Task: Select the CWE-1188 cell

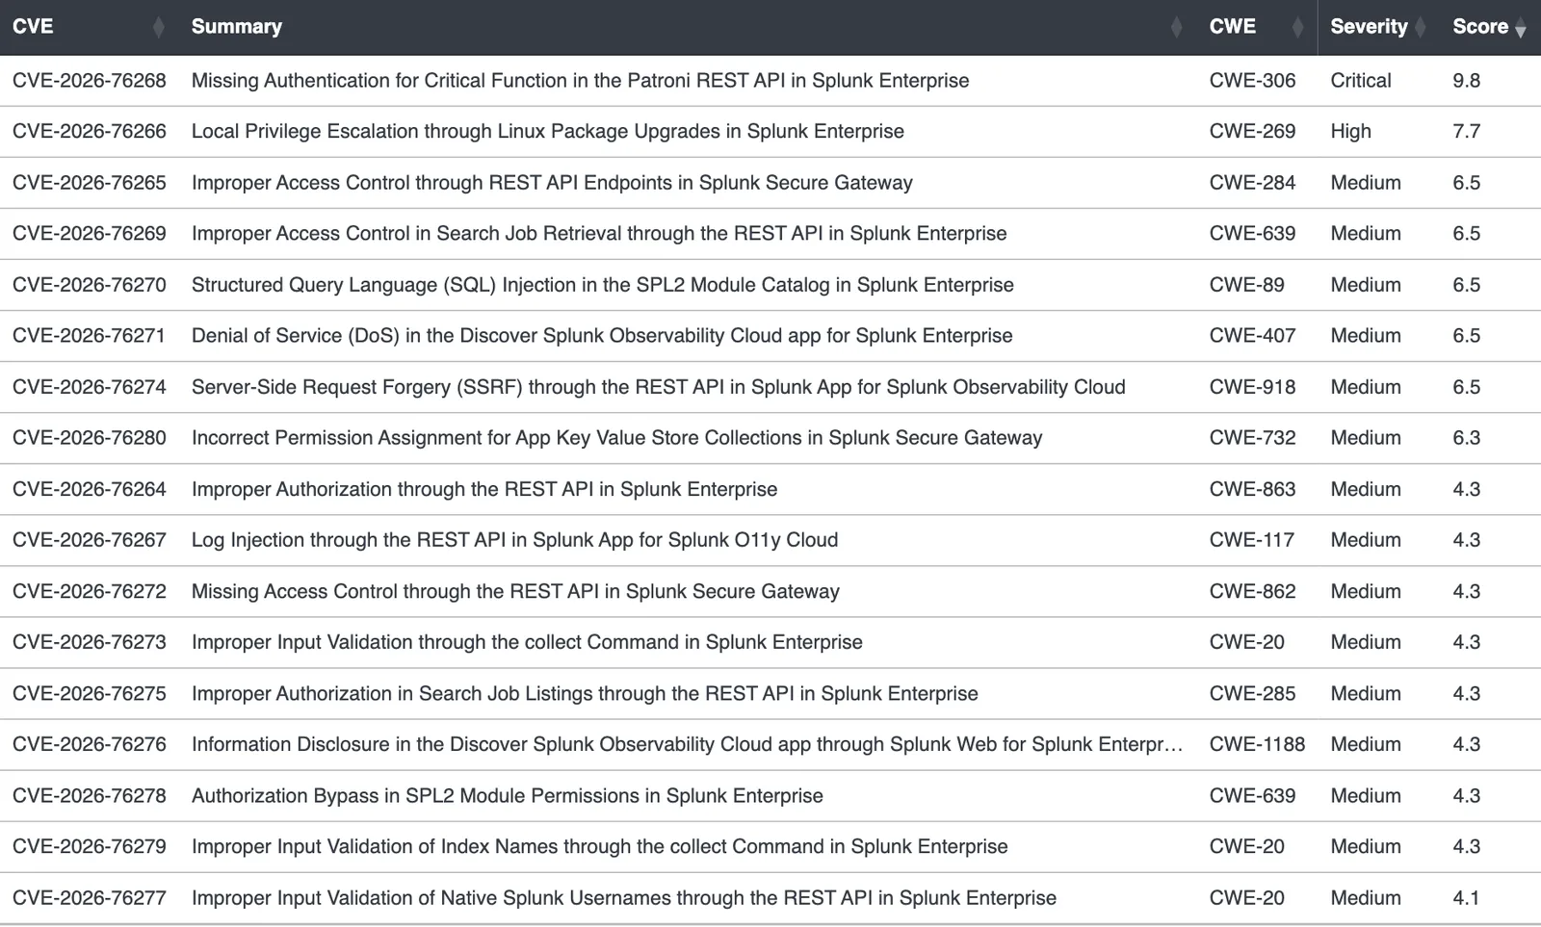Action: (x=1257, y=744)
